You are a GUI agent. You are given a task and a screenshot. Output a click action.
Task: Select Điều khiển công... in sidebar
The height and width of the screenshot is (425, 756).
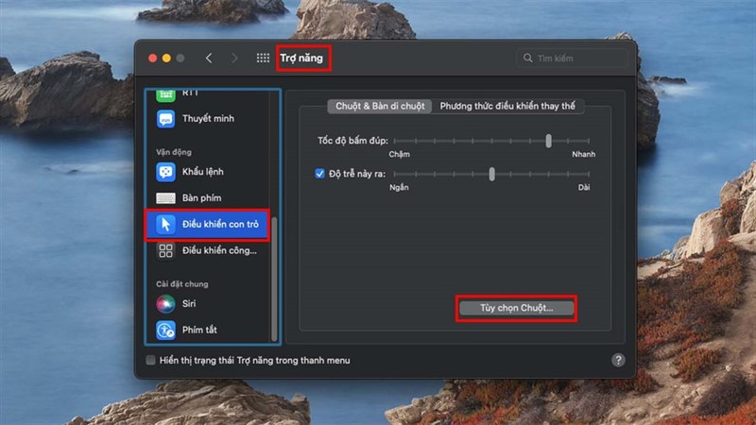click(x=219, y=250)
